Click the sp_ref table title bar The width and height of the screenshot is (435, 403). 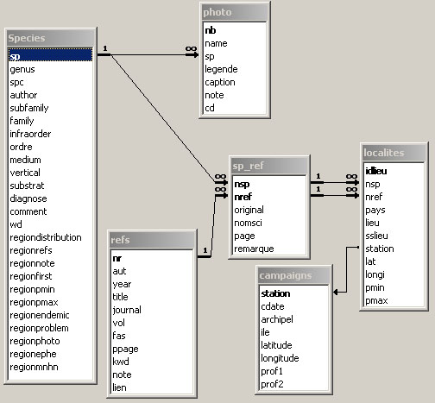[269, 166]
